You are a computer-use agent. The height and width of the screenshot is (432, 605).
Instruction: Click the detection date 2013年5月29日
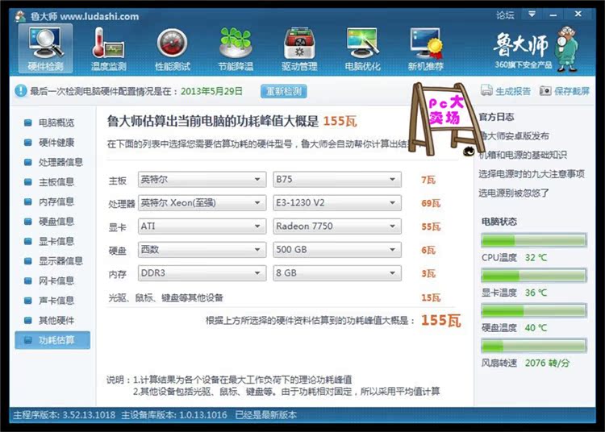(x=211, y=91)
